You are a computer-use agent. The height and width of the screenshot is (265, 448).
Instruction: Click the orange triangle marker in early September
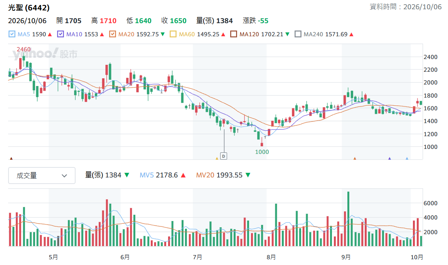tap(355, 158)
